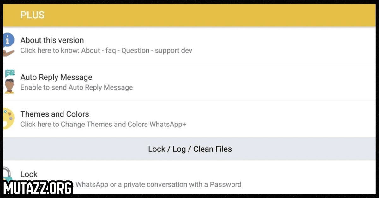
Task: Open the Auto Reply Message setting
Action: pyautogui.click(x=56, y=77)
